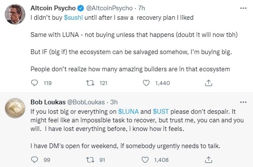The height and width of the screenshot is (167, 253).
Task: Open the Altcoin Psycho display name
Action: point(53,8)
